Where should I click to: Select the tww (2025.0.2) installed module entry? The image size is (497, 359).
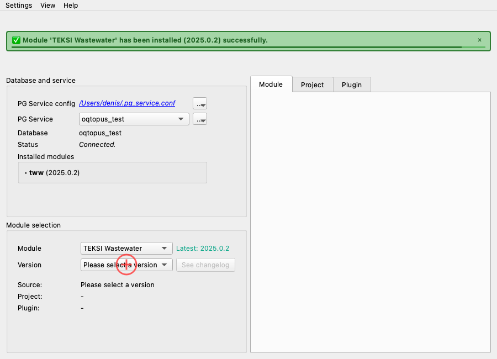pyautogui.click(x=55, y=172)
